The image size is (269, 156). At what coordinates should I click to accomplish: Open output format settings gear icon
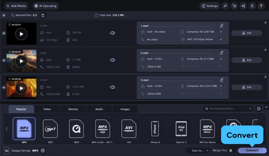coord(43,150)
